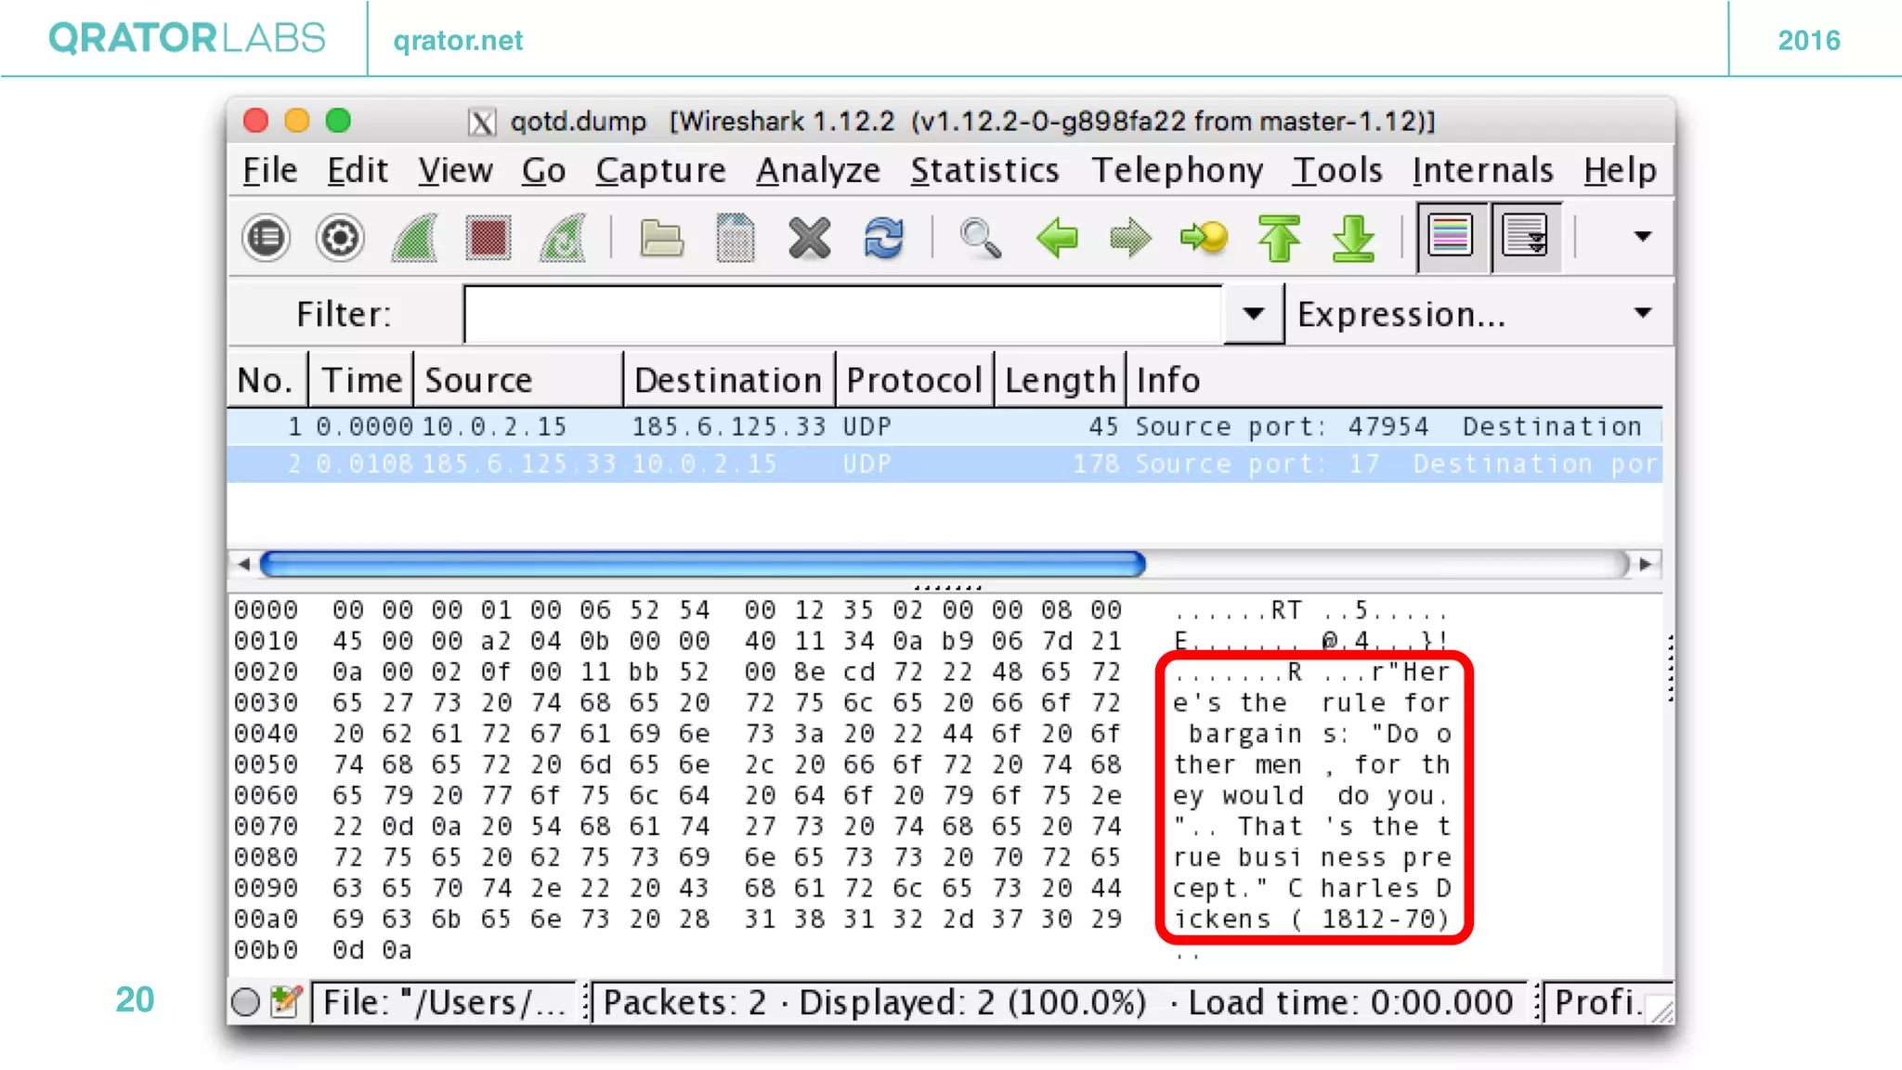Click the File: "/Users/... status bar entry
The width and height of the screenshot is (1902, 1070).
(444, 1003)
